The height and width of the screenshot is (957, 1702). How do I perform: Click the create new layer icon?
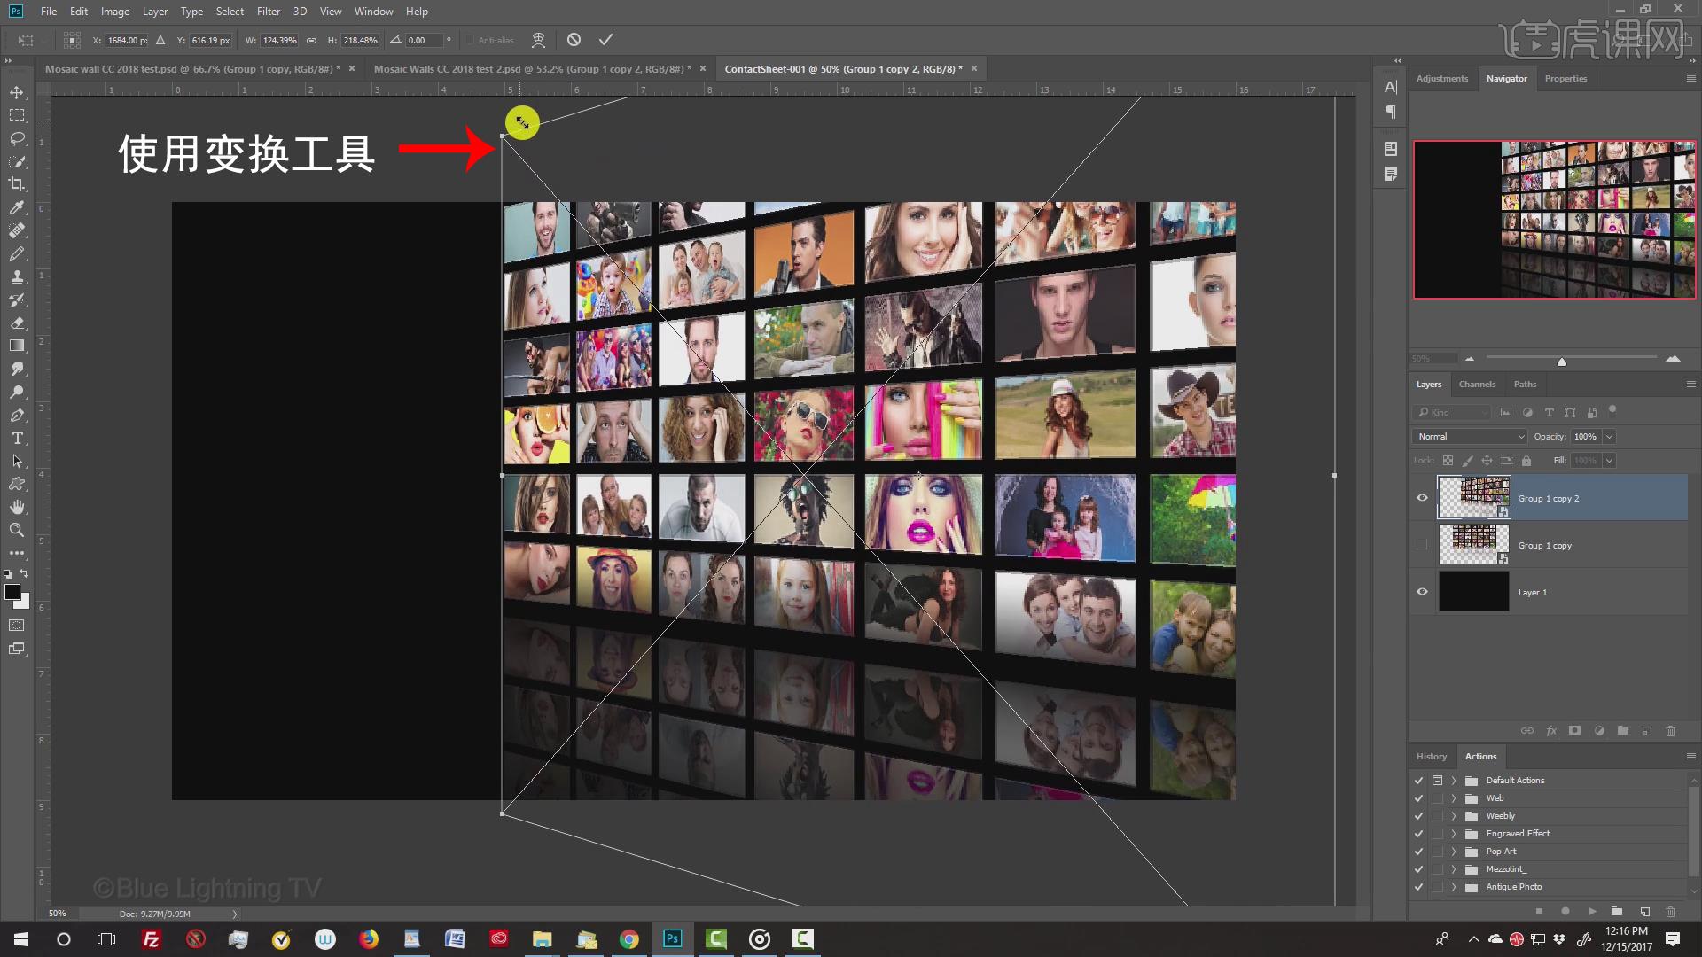click(1646, 731)
